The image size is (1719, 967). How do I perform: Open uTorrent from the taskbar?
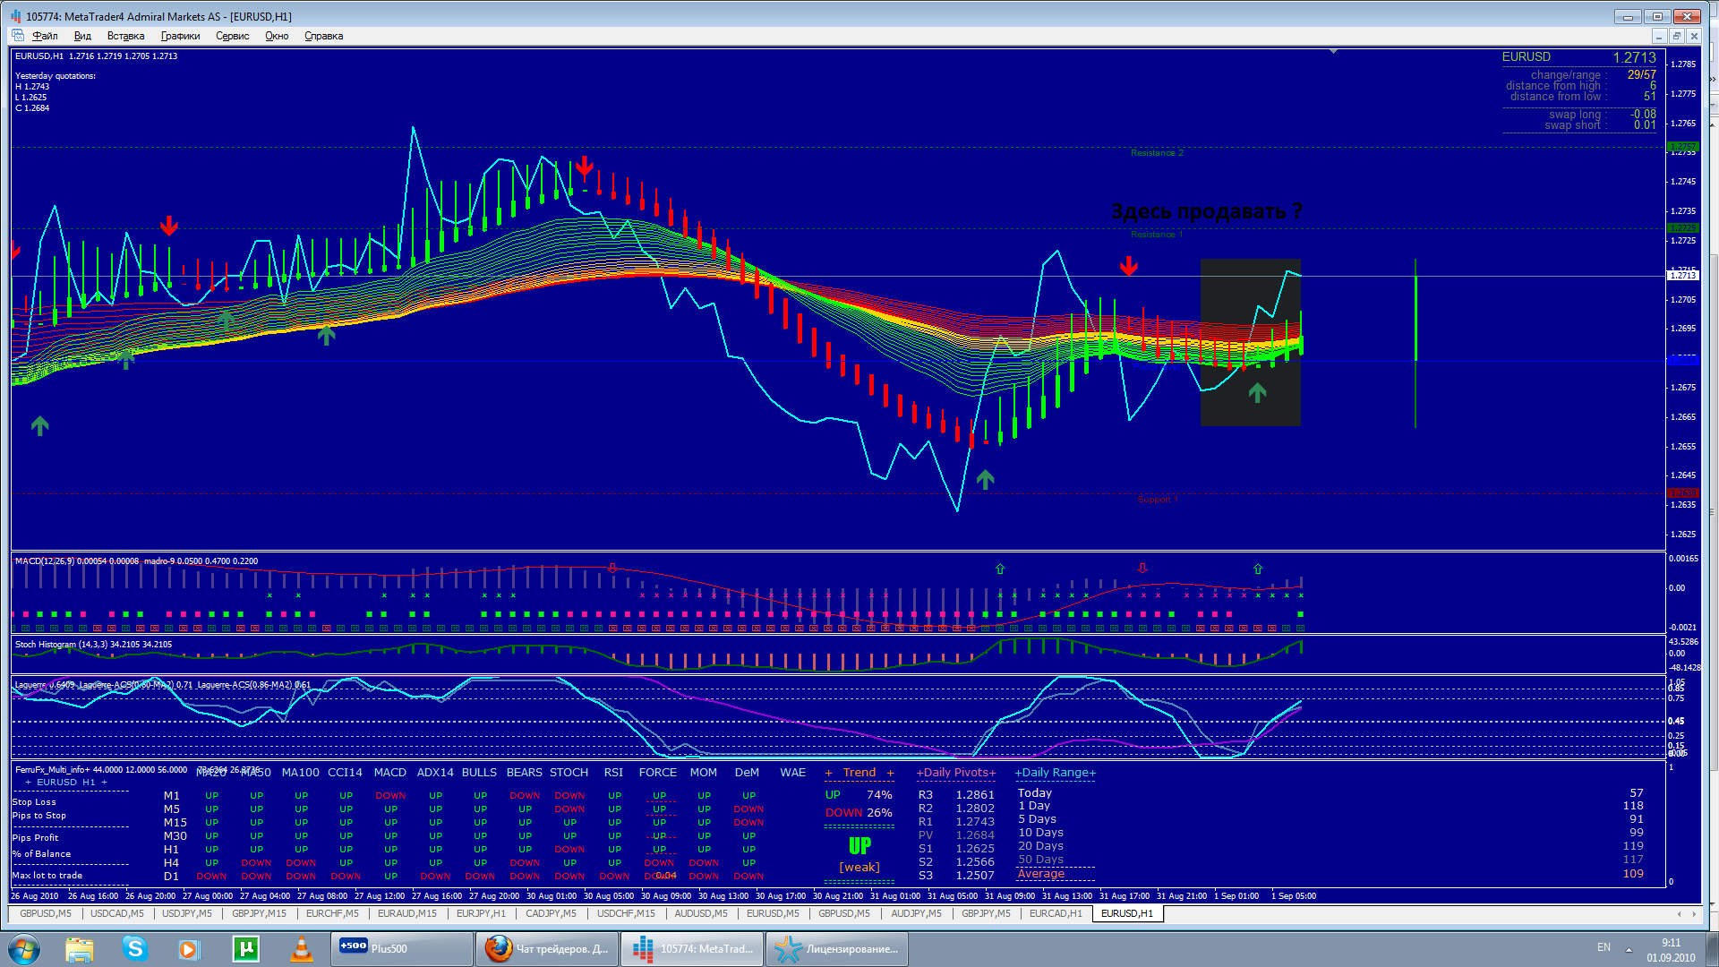coord(245,948)
